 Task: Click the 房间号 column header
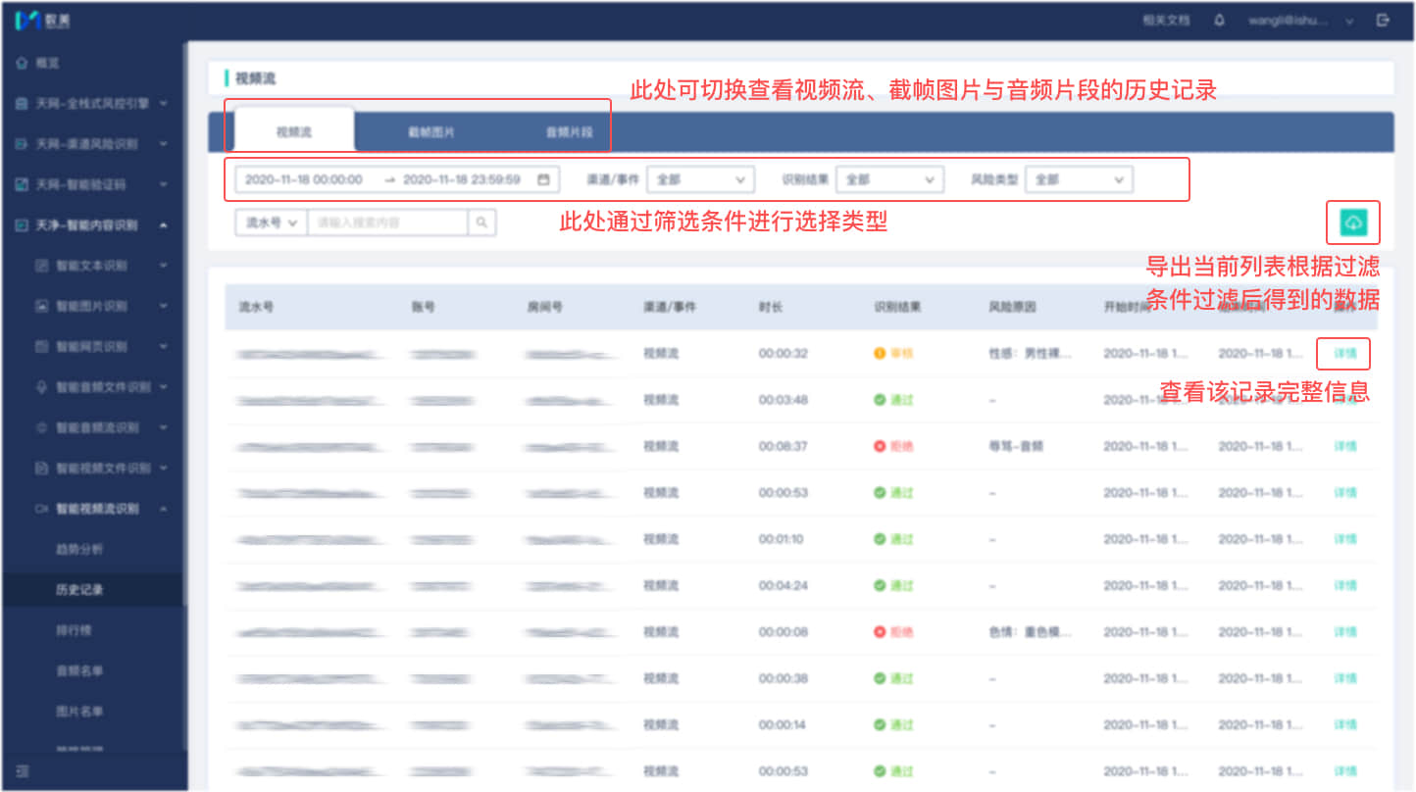pos(544,307)
